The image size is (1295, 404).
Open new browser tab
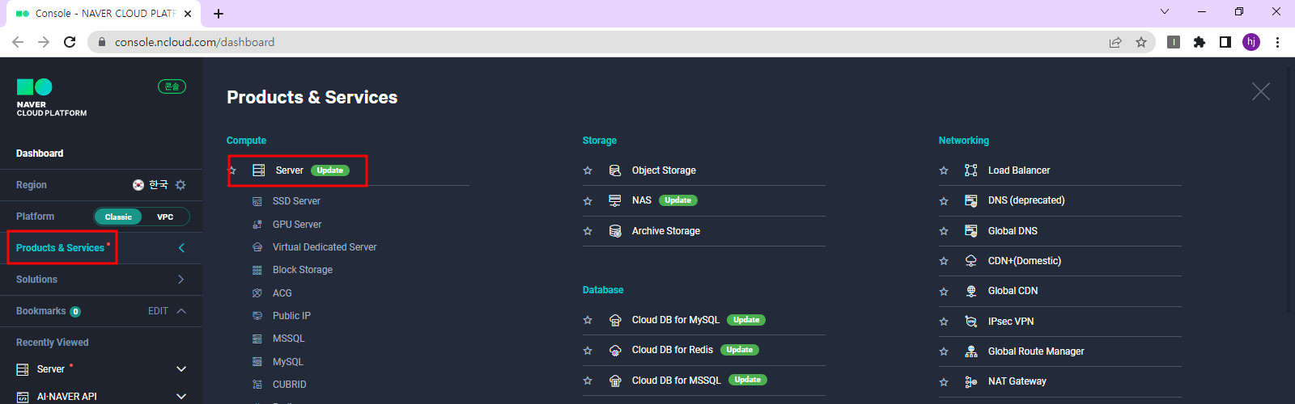(219, 14)
